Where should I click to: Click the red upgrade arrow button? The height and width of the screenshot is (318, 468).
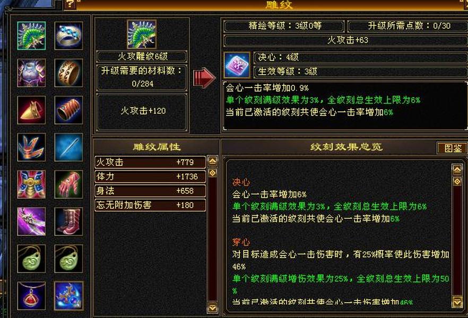pyautogui.click(x=204, y=77)
